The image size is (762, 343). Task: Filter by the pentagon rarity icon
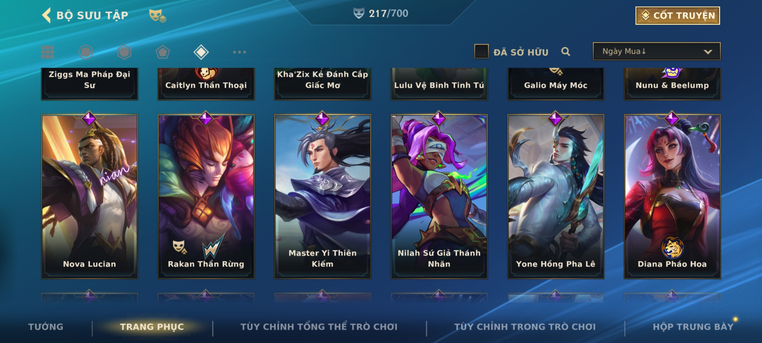click(x=163, y=52)
